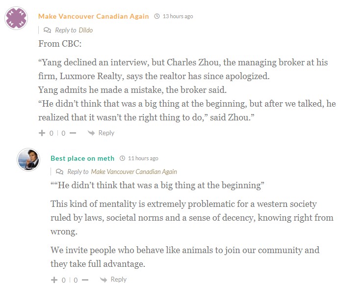Viewport: 340px width, 288px height.
Task: Upvote the Make Vancouver Canadian Again comment
Action: (x=42, y=133)
